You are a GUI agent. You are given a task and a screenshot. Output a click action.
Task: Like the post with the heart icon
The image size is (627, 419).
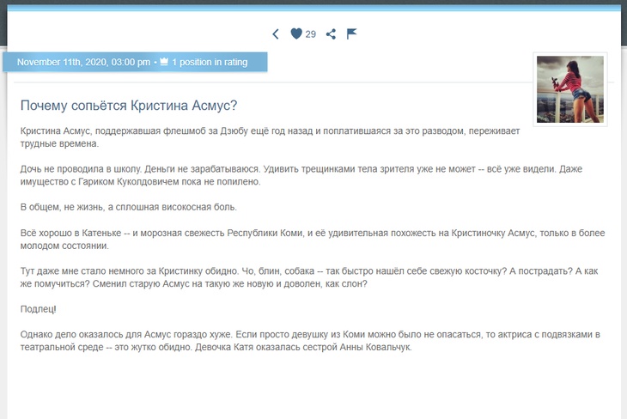pyautogui.click(x=296, y=34)
